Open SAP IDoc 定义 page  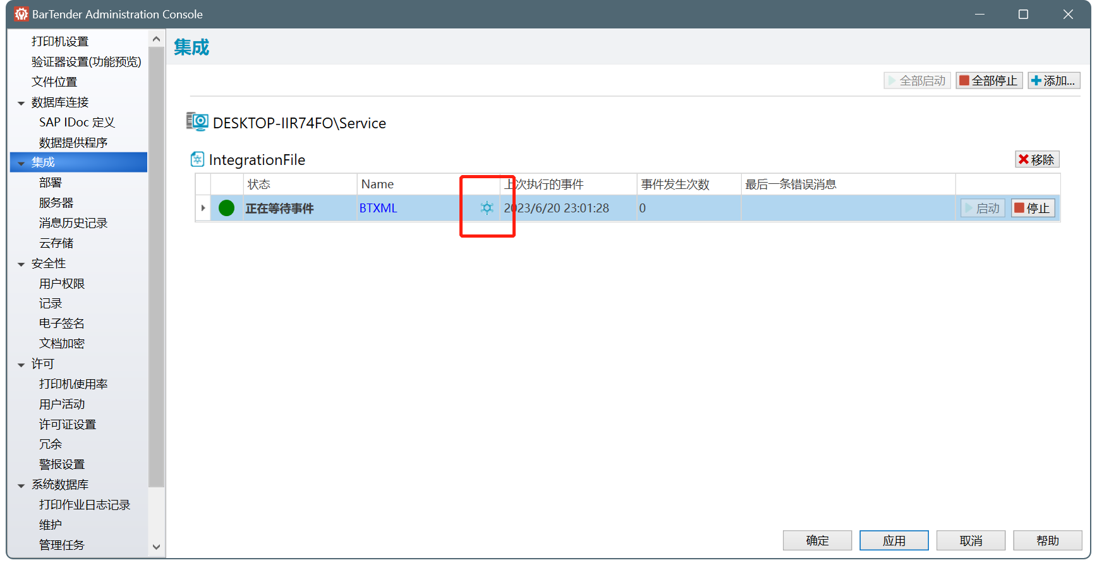coord(77,122)
